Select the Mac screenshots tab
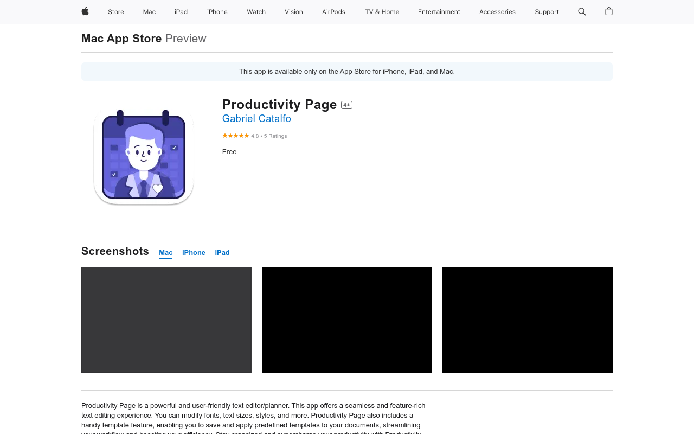Screen dimensions: 694x434 click(x=166, y=253)
